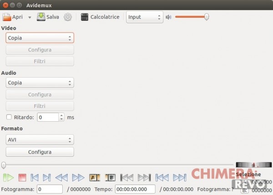
Task: Go to last frame
Action: (x=180, y=178)
